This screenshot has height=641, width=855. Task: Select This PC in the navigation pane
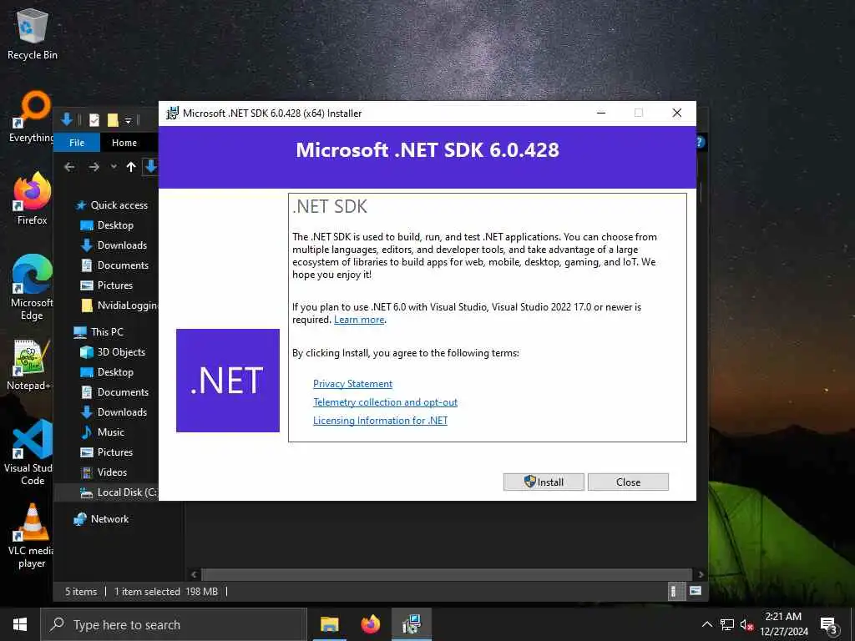click(99, 332)
